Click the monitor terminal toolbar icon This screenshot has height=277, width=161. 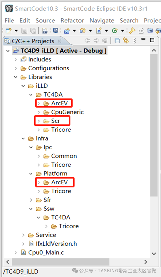[x=55, y=31]
